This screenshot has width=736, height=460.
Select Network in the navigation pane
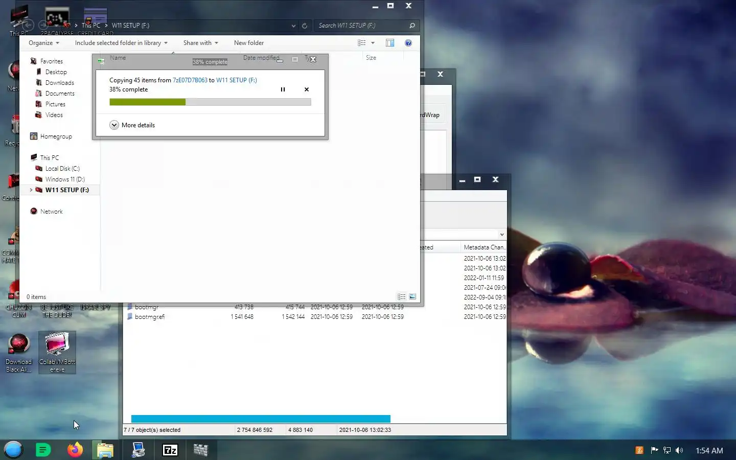pos(47,212)
